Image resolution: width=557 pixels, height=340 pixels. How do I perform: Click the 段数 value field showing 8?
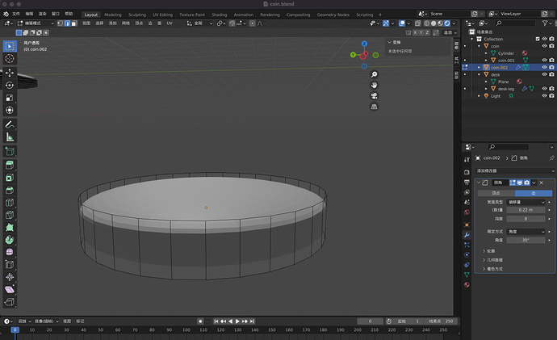point(526,218)
